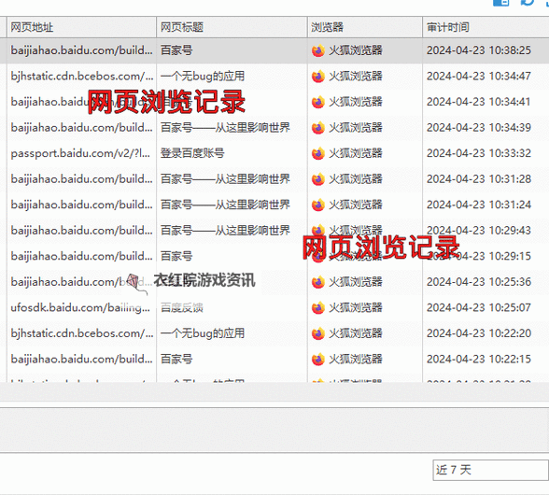Viewport: 549px width, 495px height.
Task: Click the Firefox icon in the 10:38:25 row
Action: coord(318,50)
